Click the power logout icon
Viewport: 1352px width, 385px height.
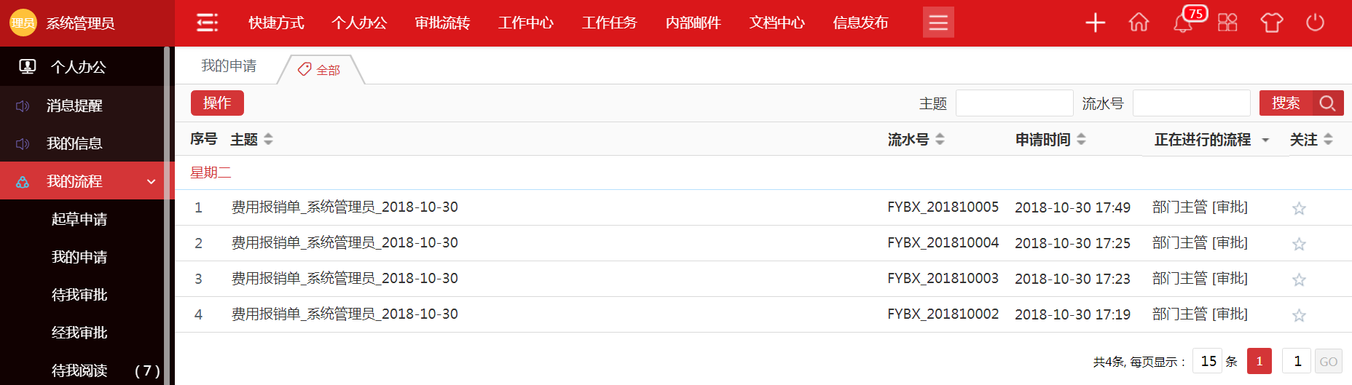click(1315, 23)
